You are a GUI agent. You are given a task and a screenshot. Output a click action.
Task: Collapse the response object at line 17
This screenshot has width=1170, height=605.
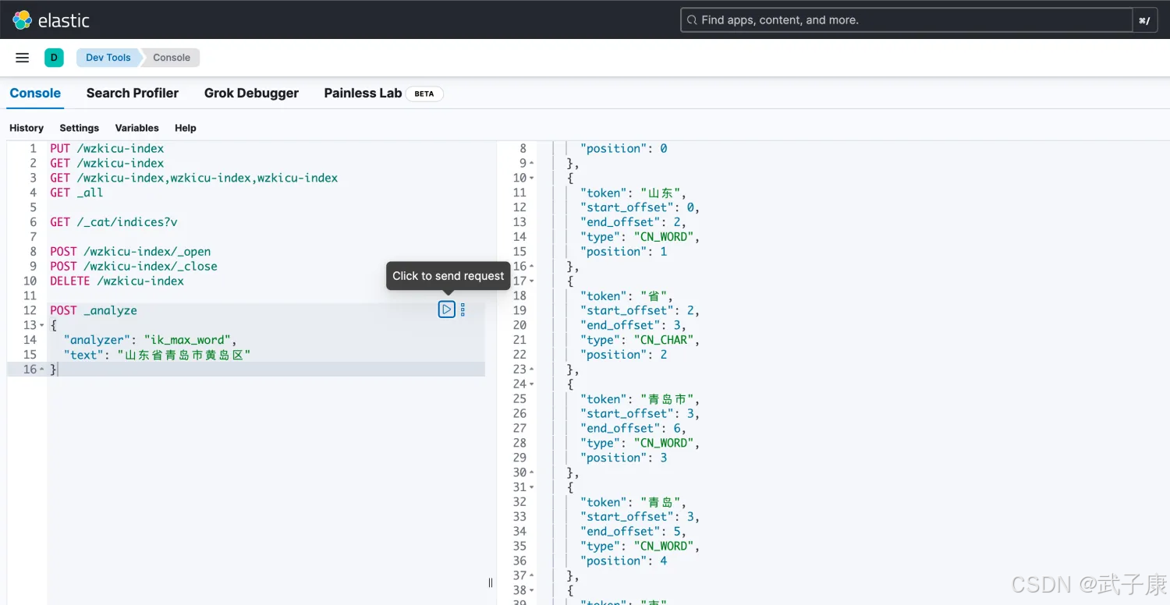tap(532, 281)
